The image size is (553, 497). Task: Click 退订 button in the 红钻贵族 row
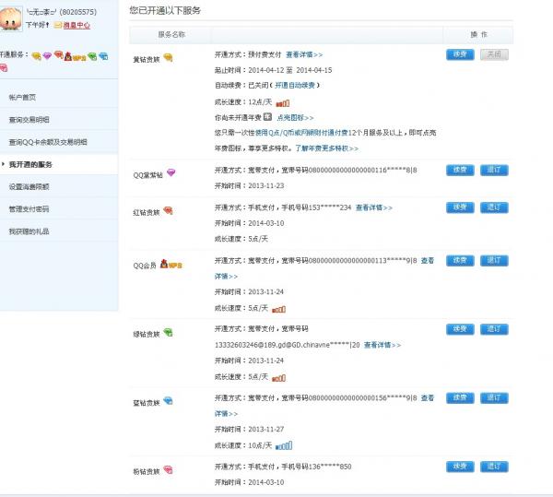(494, 207)
